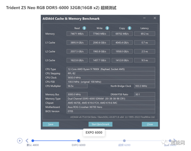Click the CPU Stepping value RPL-B2
The image size is (191, 151).
111,73
